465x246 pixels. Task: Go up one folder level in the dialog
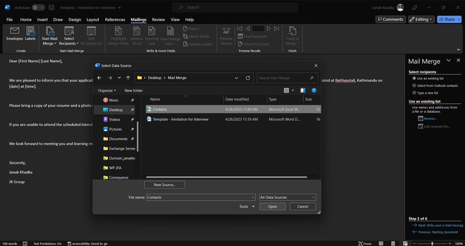coord(128,78)
